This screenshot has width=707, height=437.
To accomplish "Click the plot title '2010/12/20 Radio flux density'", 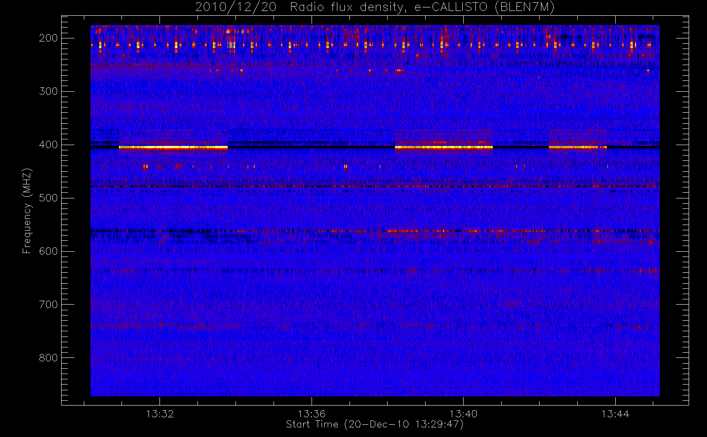I will click(375, 7).
